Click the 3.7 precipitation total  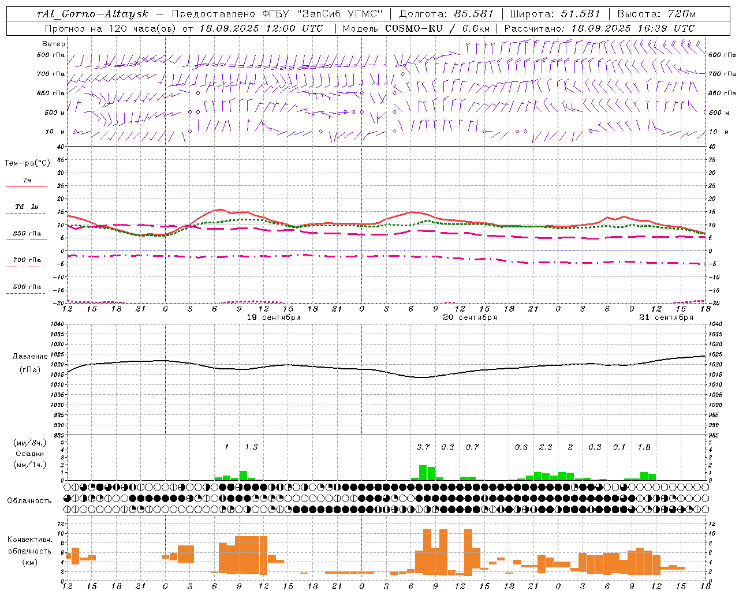click(x=423, y=447)
